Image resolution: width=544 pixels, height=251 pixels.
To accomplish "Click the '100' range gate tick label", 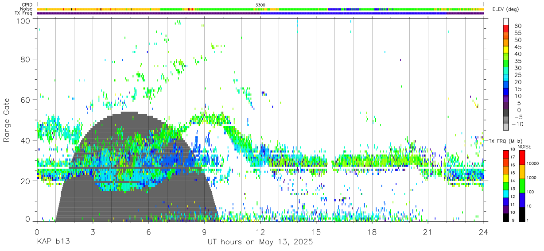I will pyautogui.click(x=23, y=20).
